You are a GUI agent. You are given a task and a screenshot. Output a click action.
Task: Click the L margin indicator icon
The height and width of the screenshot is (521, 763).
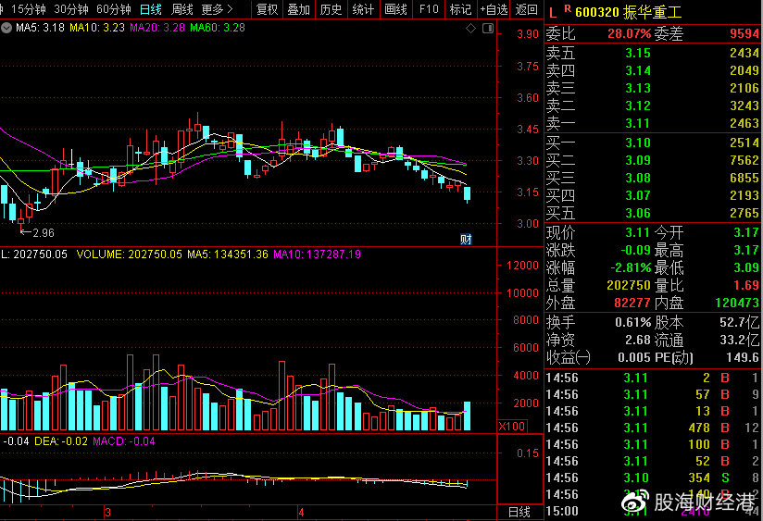pos(552,12)
